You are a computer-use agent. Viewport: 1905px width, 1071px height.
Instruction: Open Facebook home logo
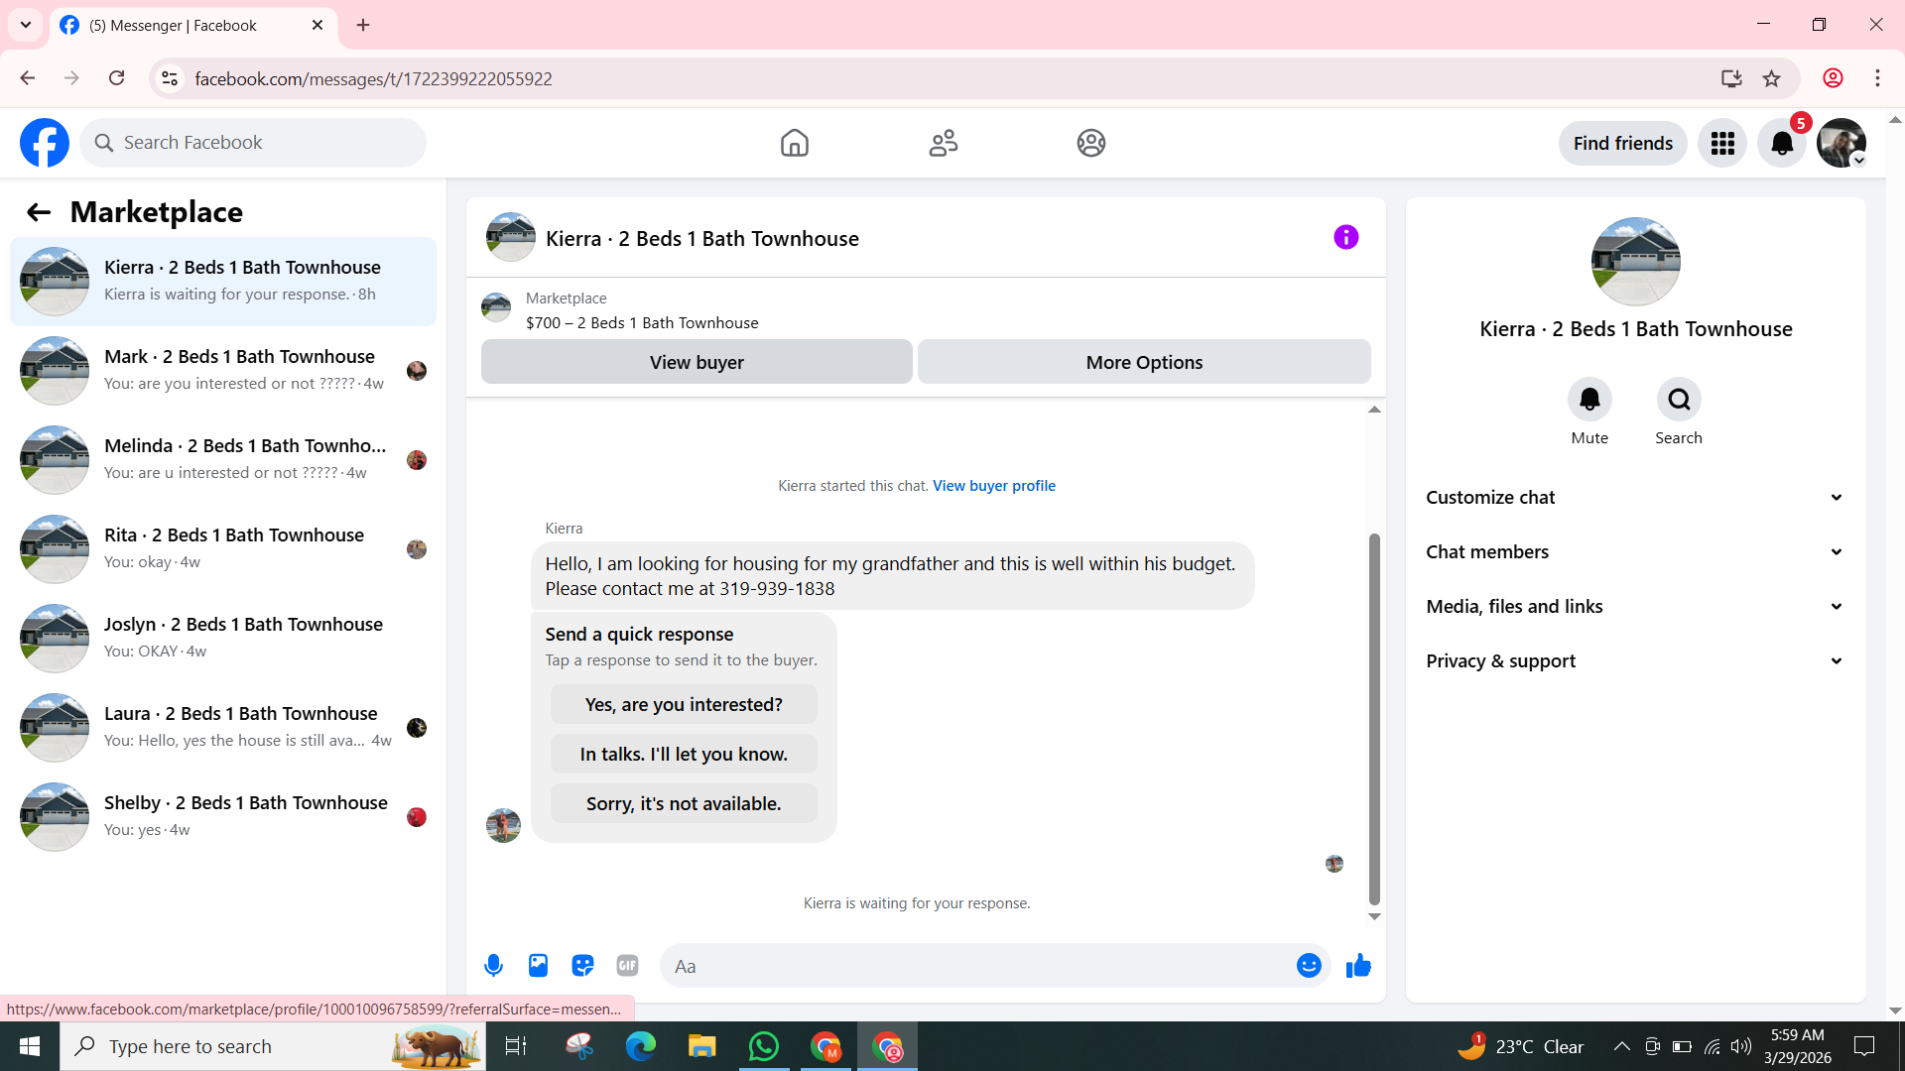coord(45,143)
